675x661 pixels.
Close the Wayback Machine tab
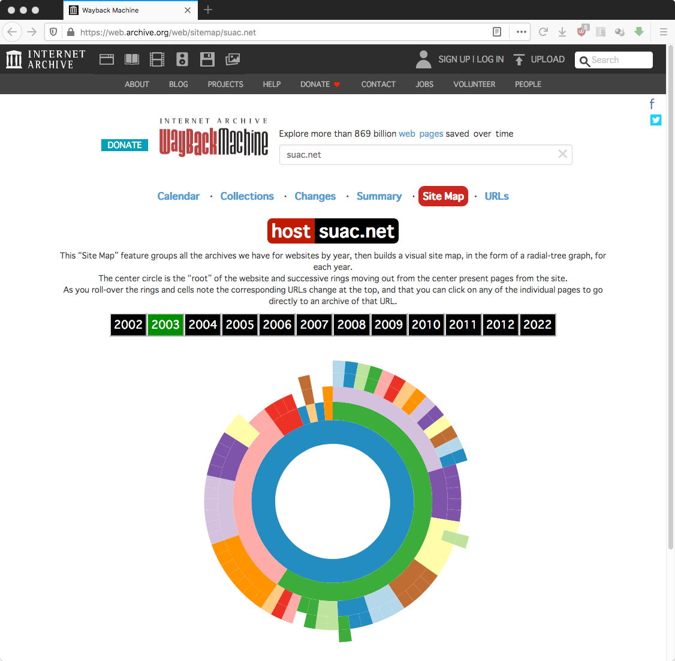(187, 10)
